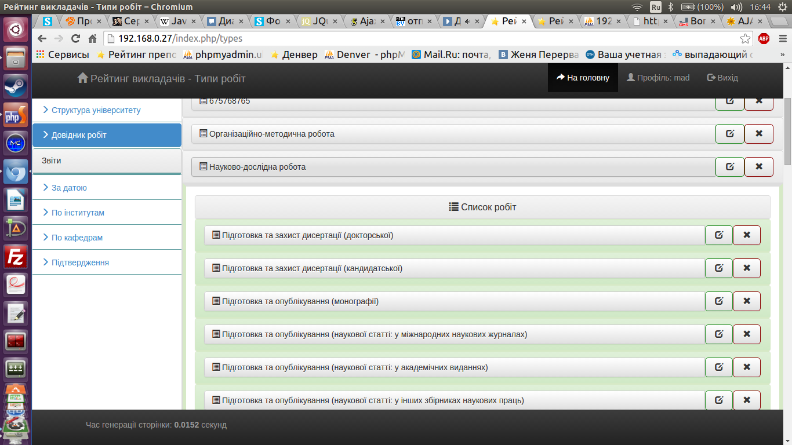Delete the 'Організаційно-методична робота' entry
The image size is (792, 445).
pyautogui.click(x=759, y=134)
